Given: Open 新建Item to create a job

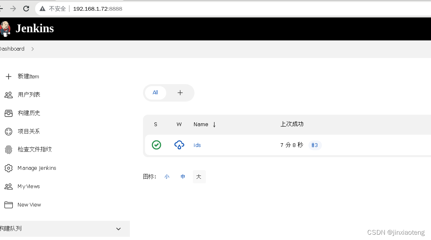Looking at the screenshot, I should pyautogui.click(x=28, y=76).
